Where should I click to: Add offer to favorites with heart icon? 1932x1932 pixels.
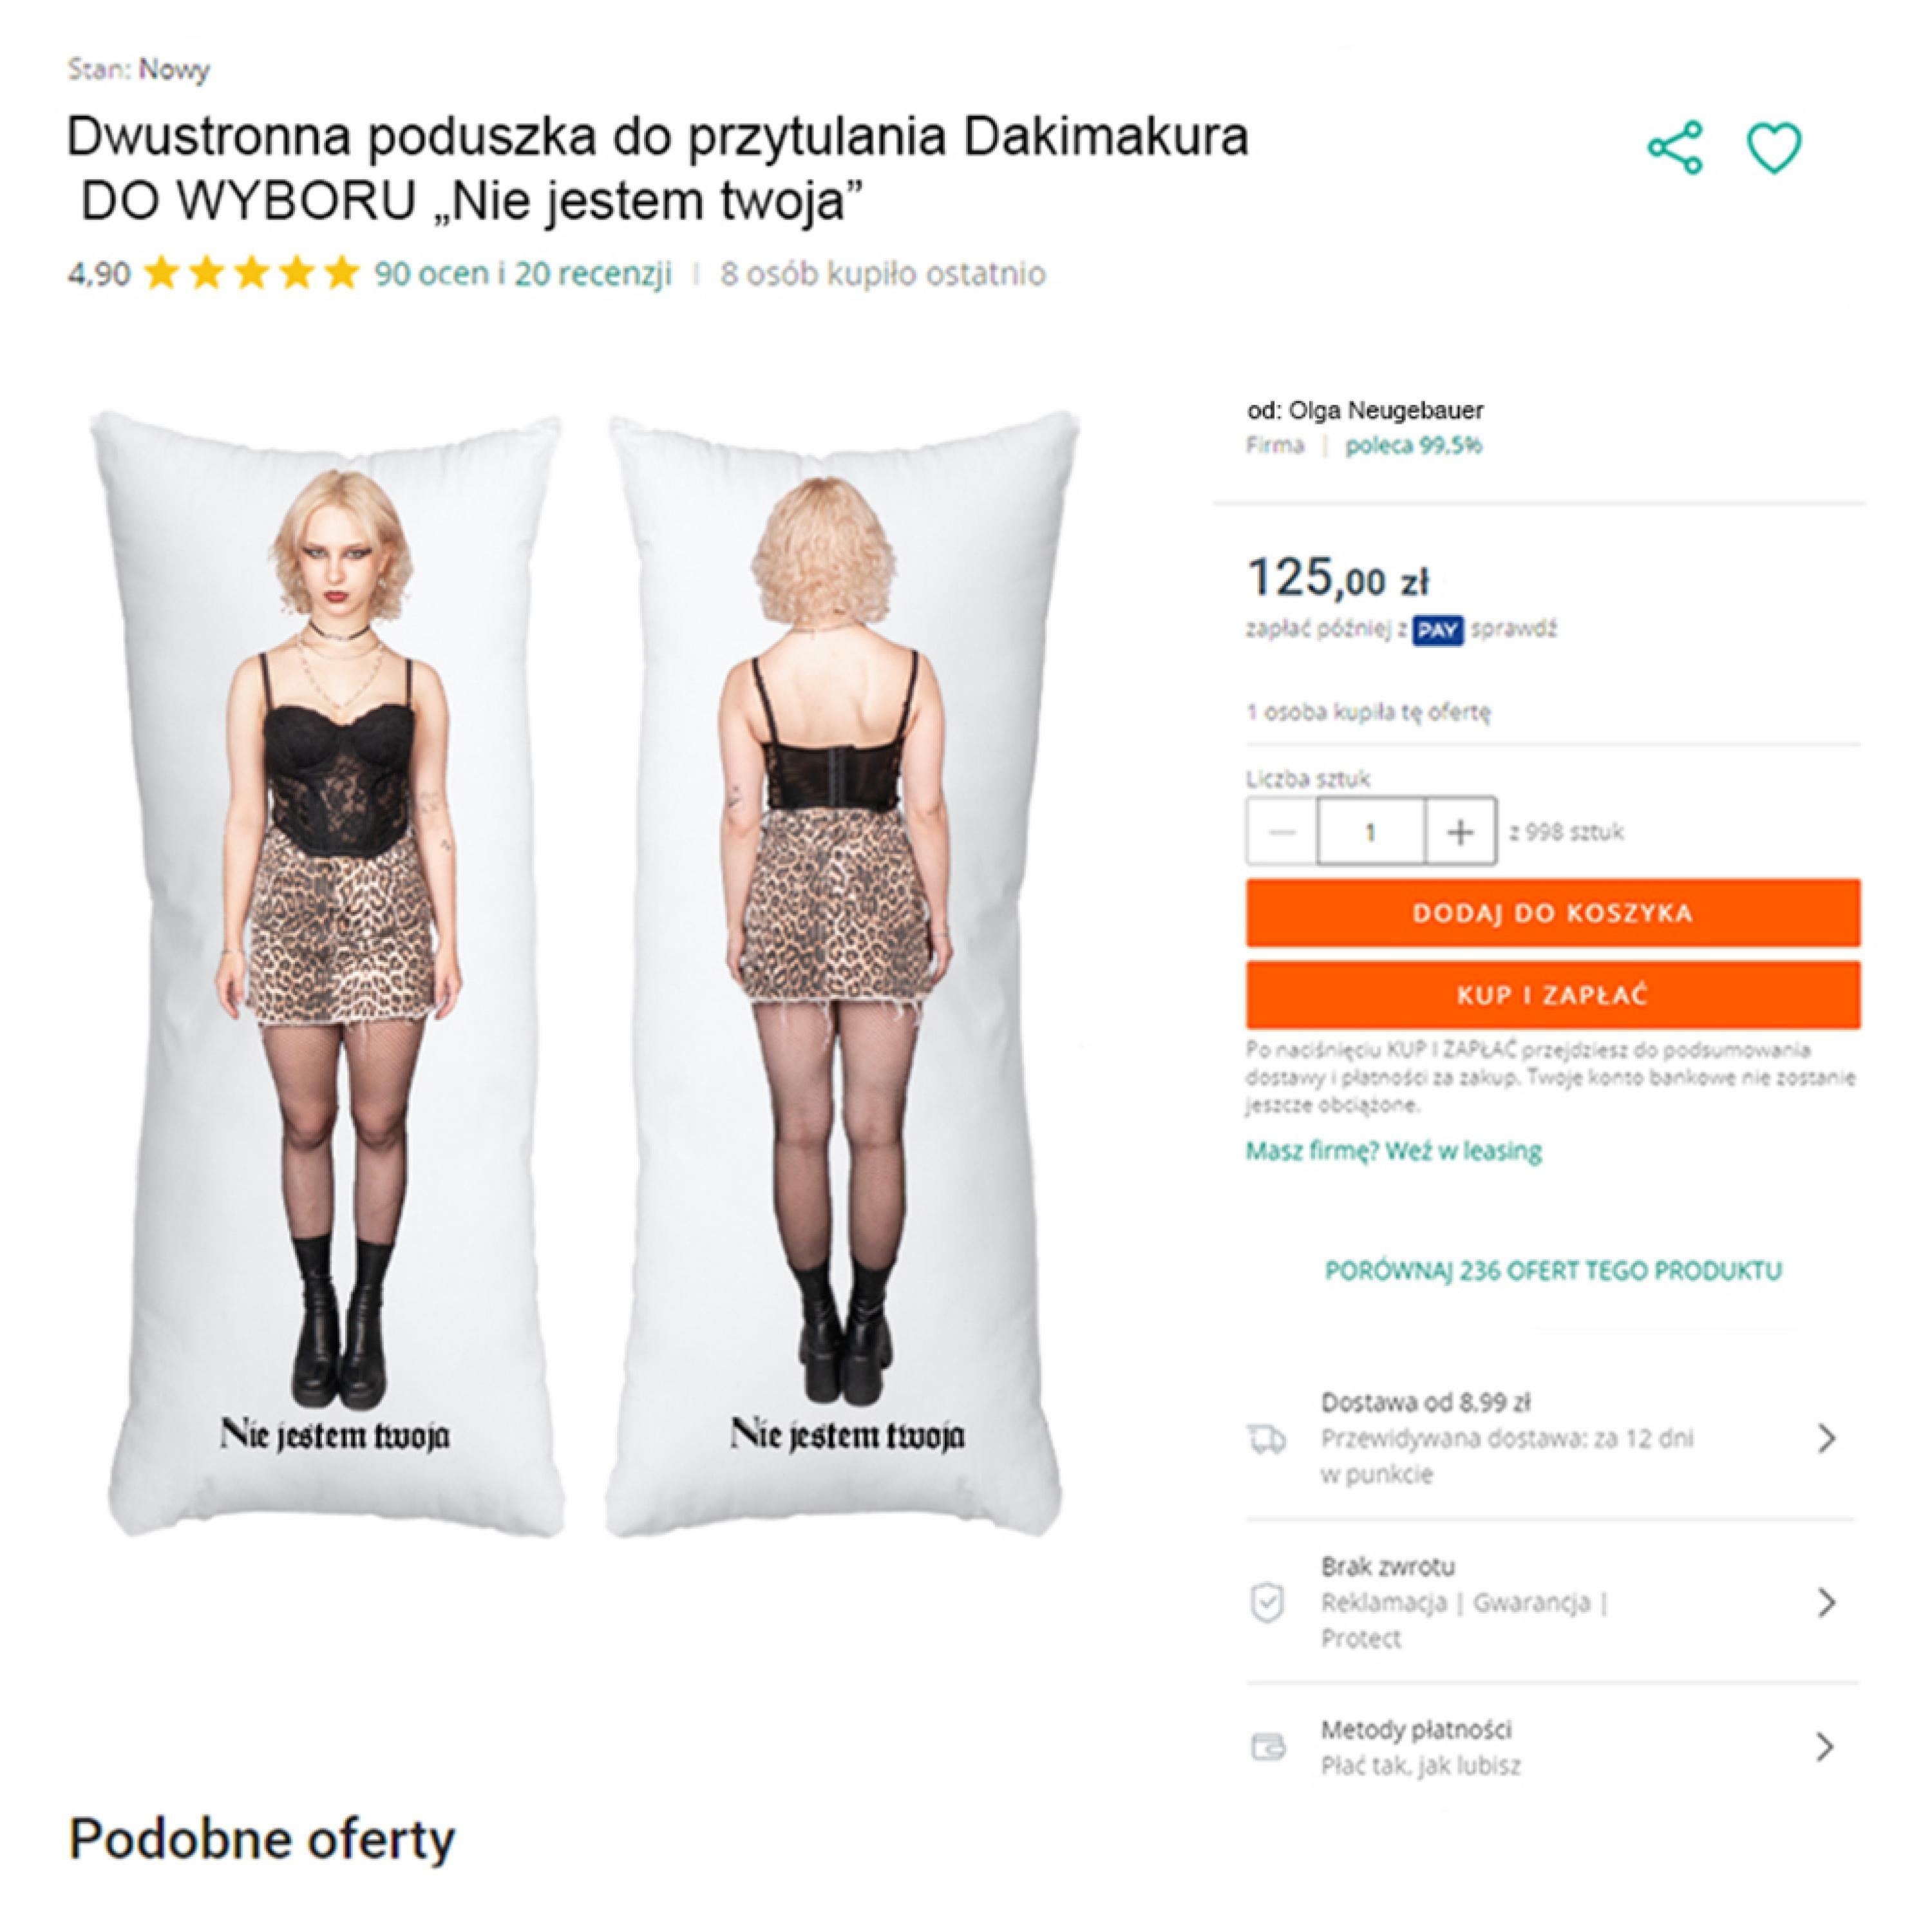pyautogui.click(x=1775, y=148)
